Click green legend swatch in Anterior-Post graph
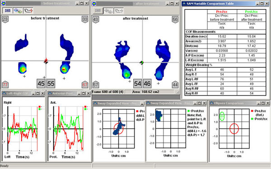Image resolution: width=271 pixels, height=169 pixels. (85, 109)
